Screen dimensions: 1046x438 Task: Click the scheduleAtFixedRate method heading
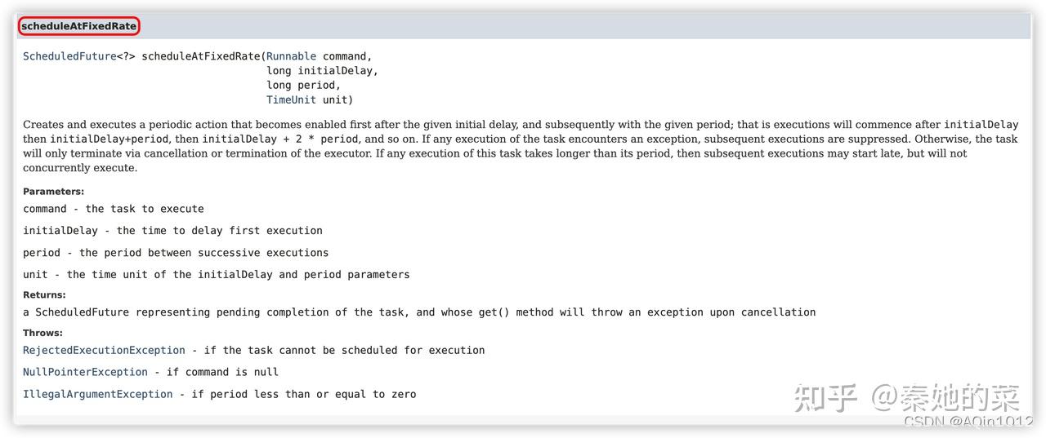[x=78, y=26]
